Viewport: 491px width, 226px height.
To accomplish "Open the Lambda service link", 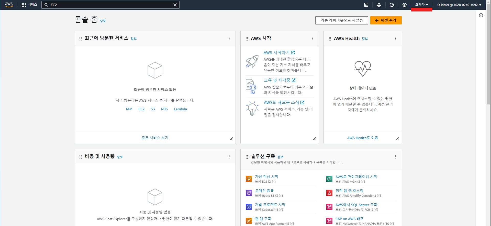I will [x=180, y=109].
